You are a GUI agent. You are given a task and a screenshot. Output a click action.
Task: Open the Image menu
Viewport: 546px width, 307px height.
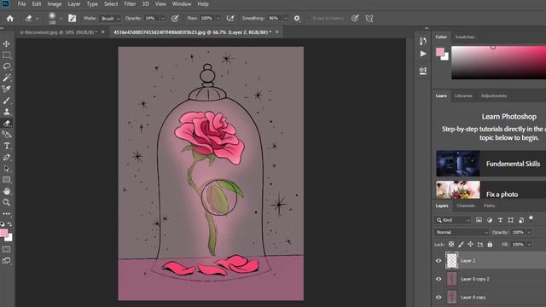[55, 4]
